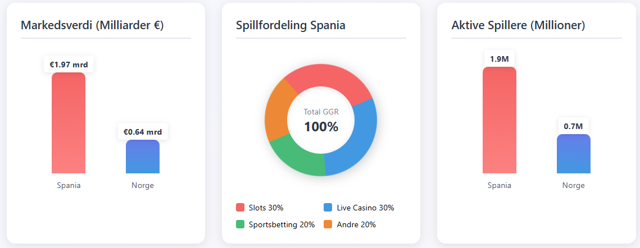
Task: Click the Spania bar in Markedsverdi chart
Action: pyautogui.click(x=69, y=123)
